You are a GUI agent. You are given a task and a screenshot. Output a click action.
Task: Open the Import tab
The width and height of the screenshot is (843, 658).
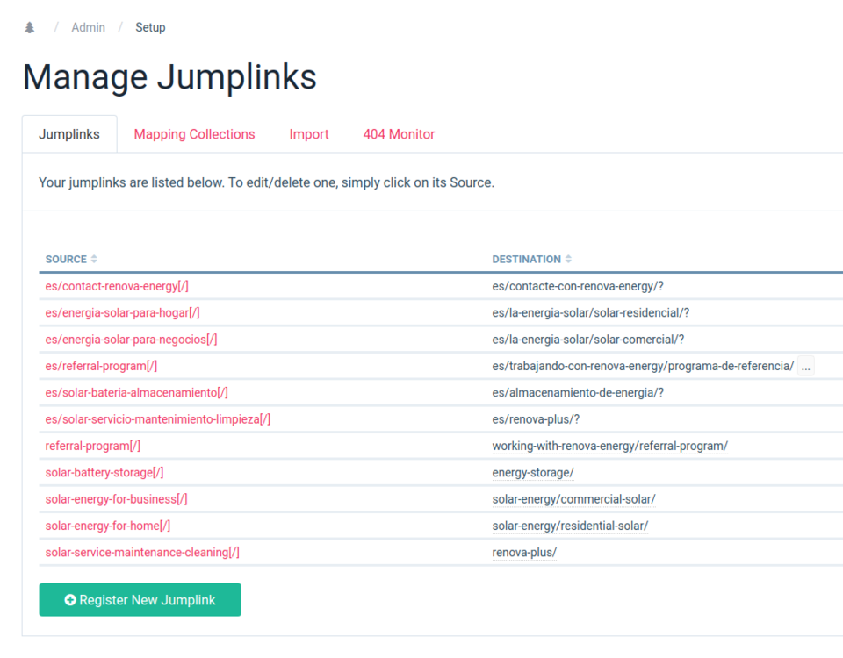pyautogui.click(x=309, y=133)
